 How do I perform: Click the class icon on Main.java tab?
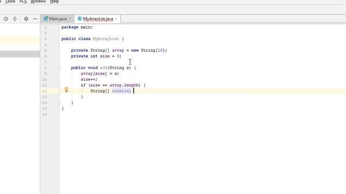coord(46,19)
